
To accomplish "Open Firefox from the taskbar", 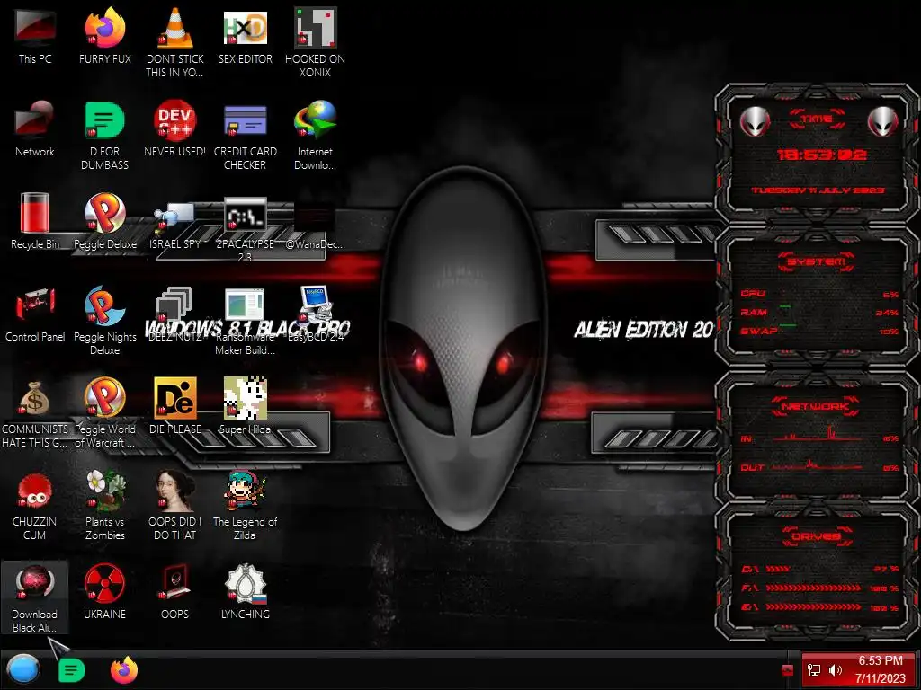I will pyautogui.click(x=124, y=670).
